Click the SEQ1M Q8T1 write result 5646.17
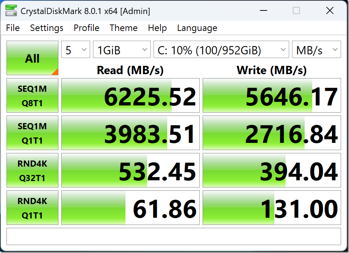Viewport: 349px width, 253px height. pyautogui.click(x=272, y=95)
